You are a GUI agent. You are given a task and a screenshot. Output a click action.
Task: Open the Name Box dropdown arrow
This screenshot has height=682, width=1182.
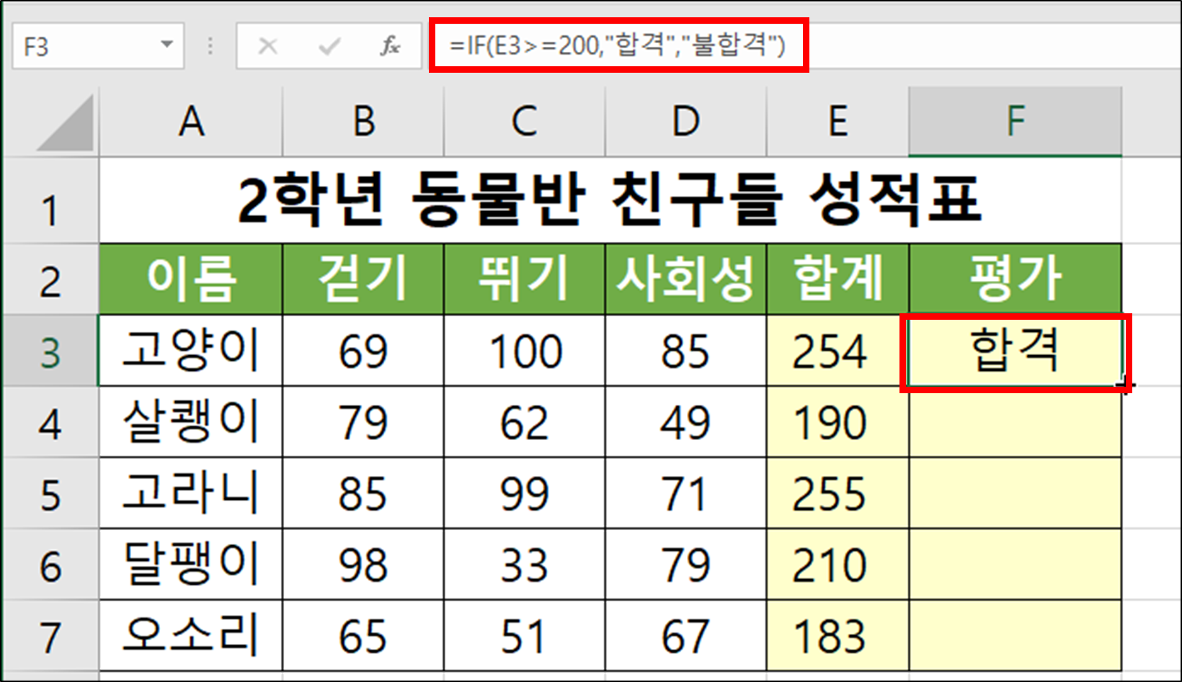coord(166,45)
